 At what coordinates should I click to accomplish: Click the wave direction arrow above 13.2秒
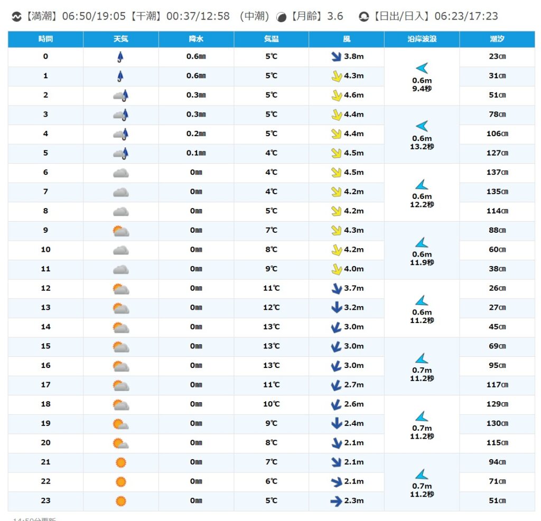pyautogui.click(x=422, y=126)
